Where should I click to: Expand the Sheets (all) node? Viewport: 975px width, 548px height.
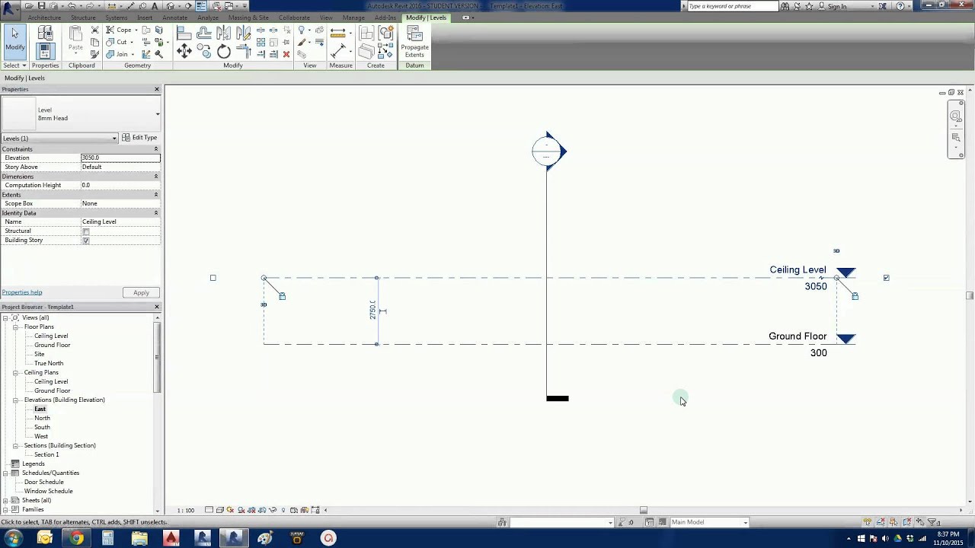click(5, 500)
